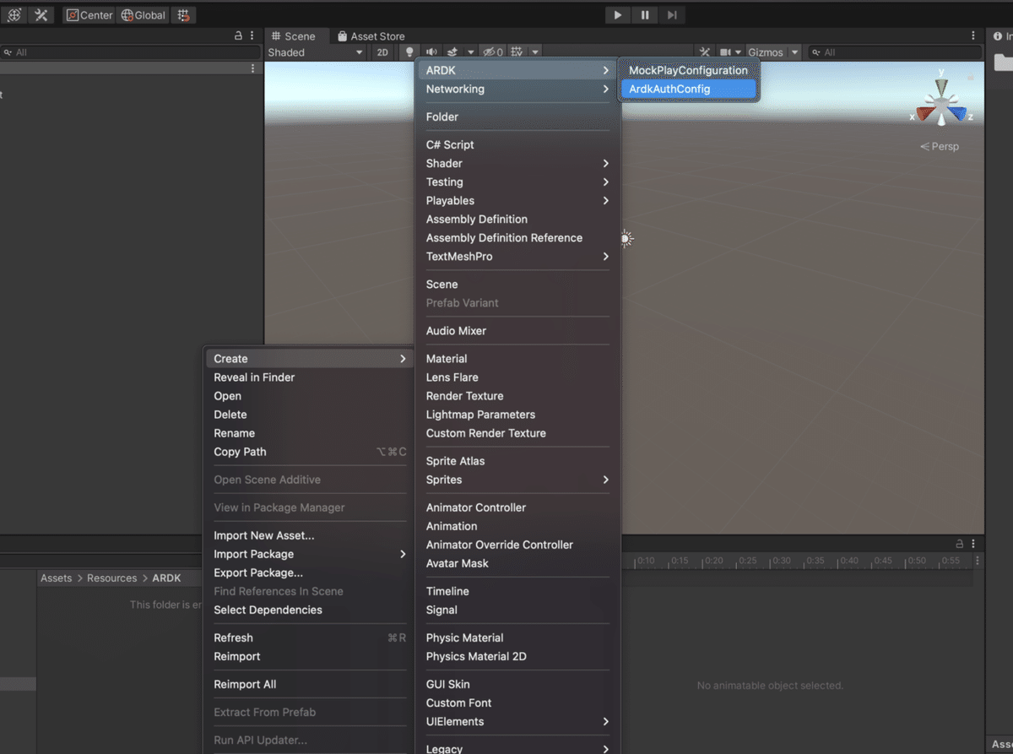Switch to the Scene tab
Viewport: 1013px width, 754px height.
point(293,36)
